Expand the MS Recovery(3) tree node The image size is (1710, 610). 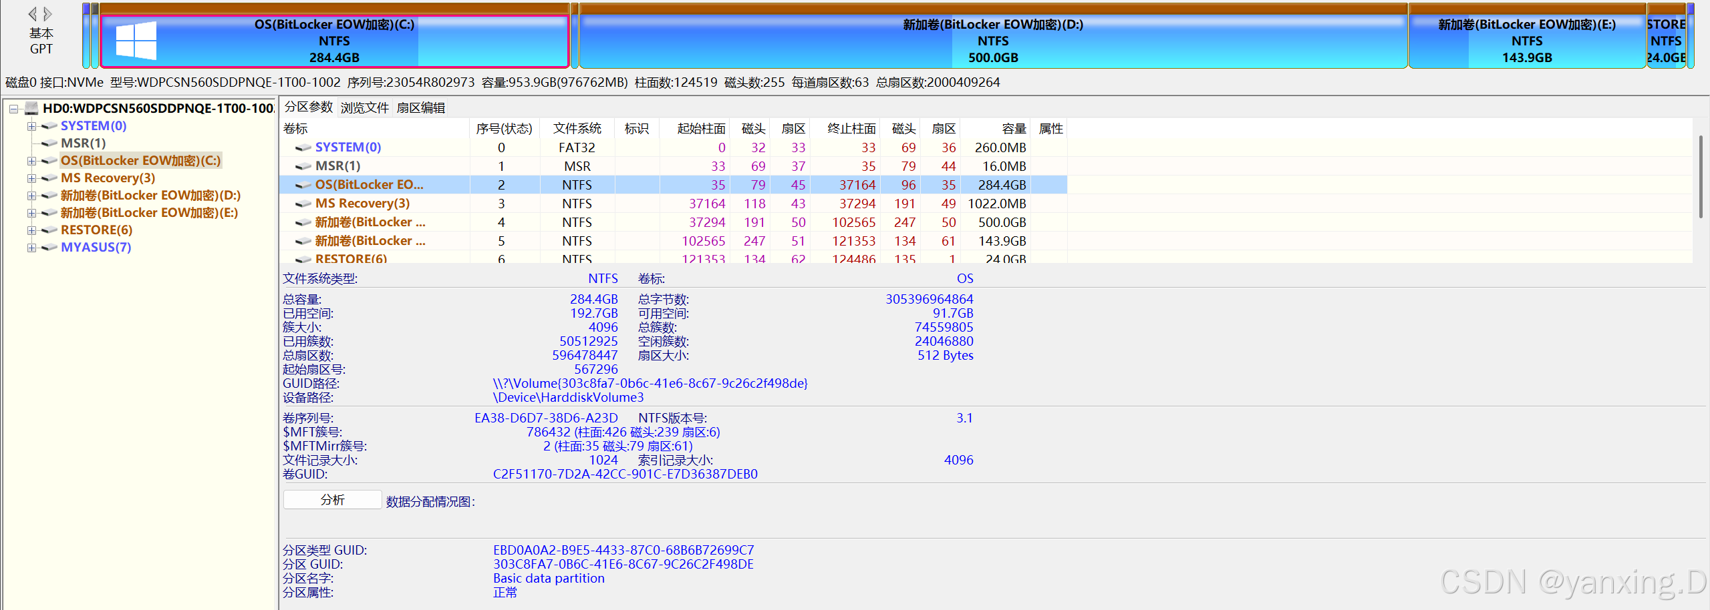[31, 178]
